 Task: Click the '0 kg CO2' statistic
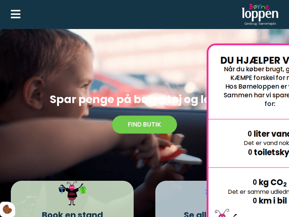(x=270, y=183)
